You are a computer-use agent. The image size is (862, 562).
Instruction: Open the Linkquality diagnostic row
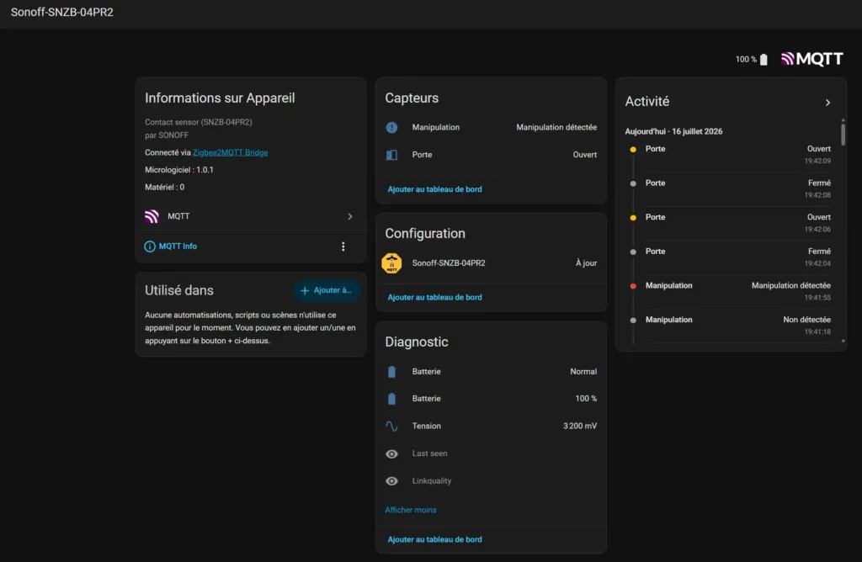click(491, 481)
